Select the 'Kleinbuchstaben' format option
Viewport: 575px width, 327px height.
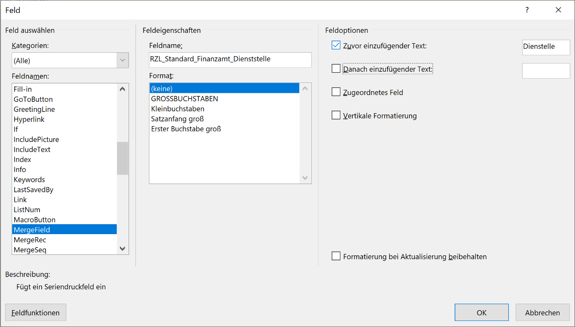[181, 108]
